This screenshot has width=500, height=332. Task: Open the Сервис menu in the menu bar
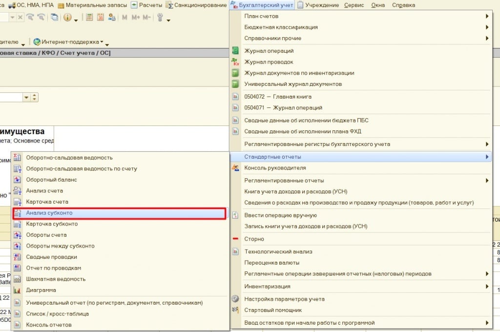click(354, 5)
